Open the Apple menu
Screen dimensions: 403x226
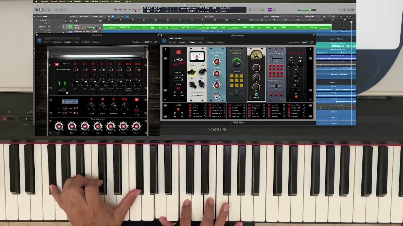coord(36,1)
